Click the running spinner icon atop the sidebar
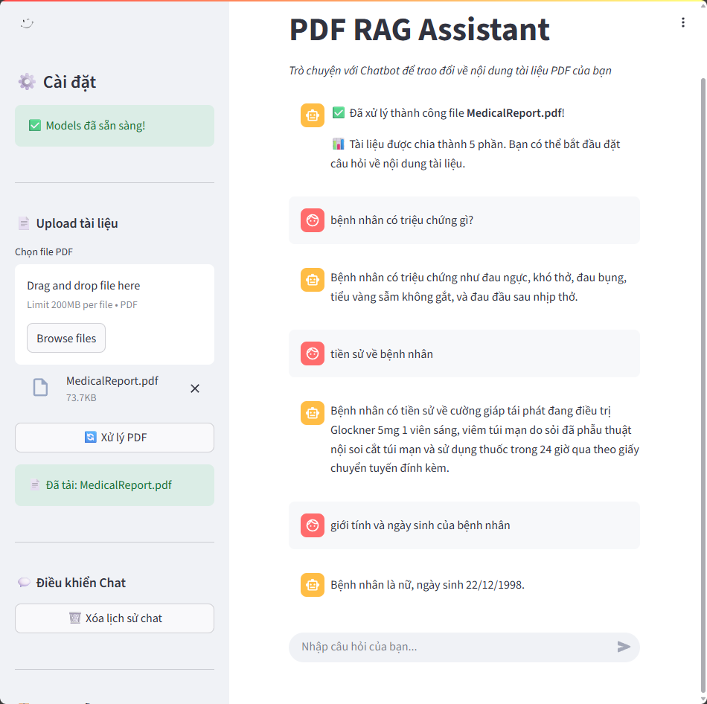This screenshot has width=707, height=704. [27, 24]
